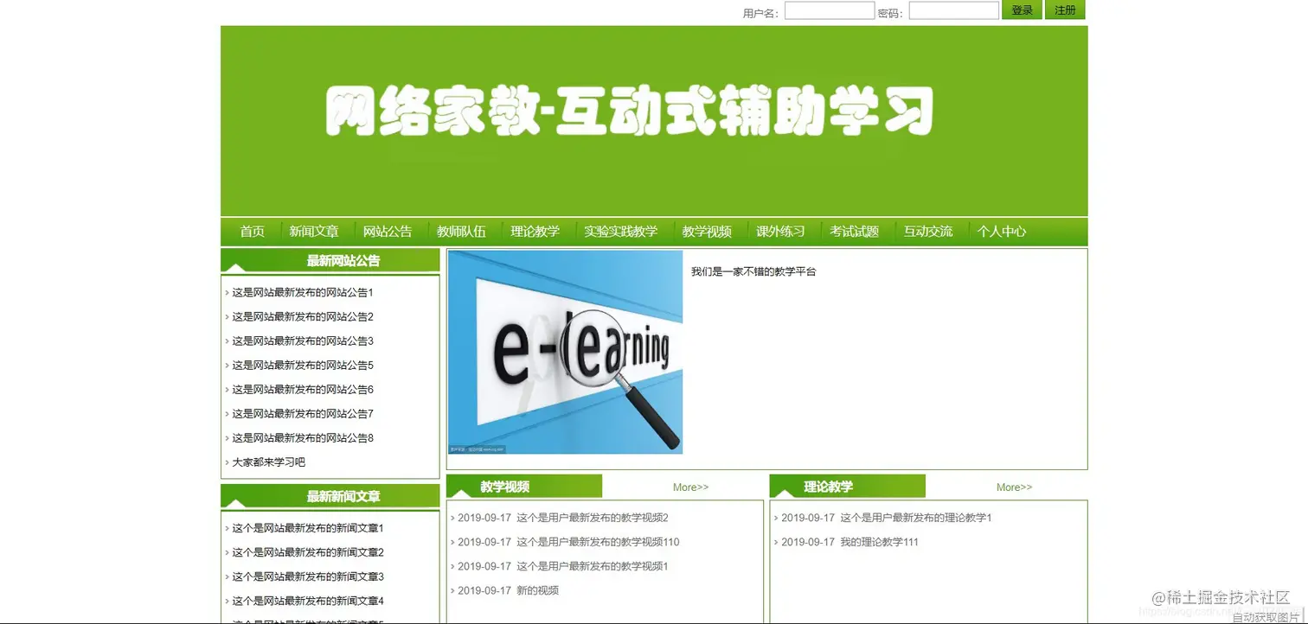Open the 网站公告 announcements menu
Viewport: 1308px width, 624px height.
(388, 231)
